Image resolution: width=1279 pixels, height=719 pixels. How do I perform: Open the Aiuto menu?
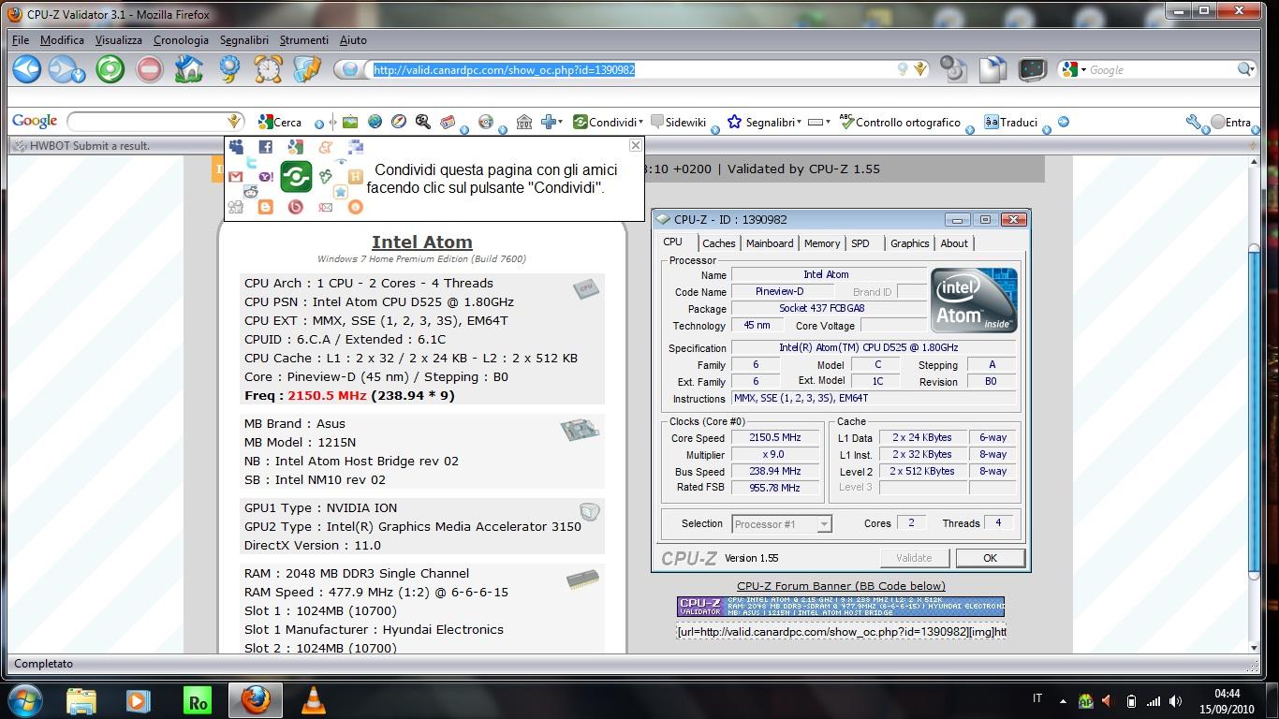click(x=353, y=40)
